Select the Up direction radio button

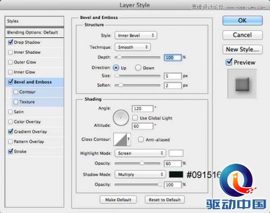tap(116, 68)
